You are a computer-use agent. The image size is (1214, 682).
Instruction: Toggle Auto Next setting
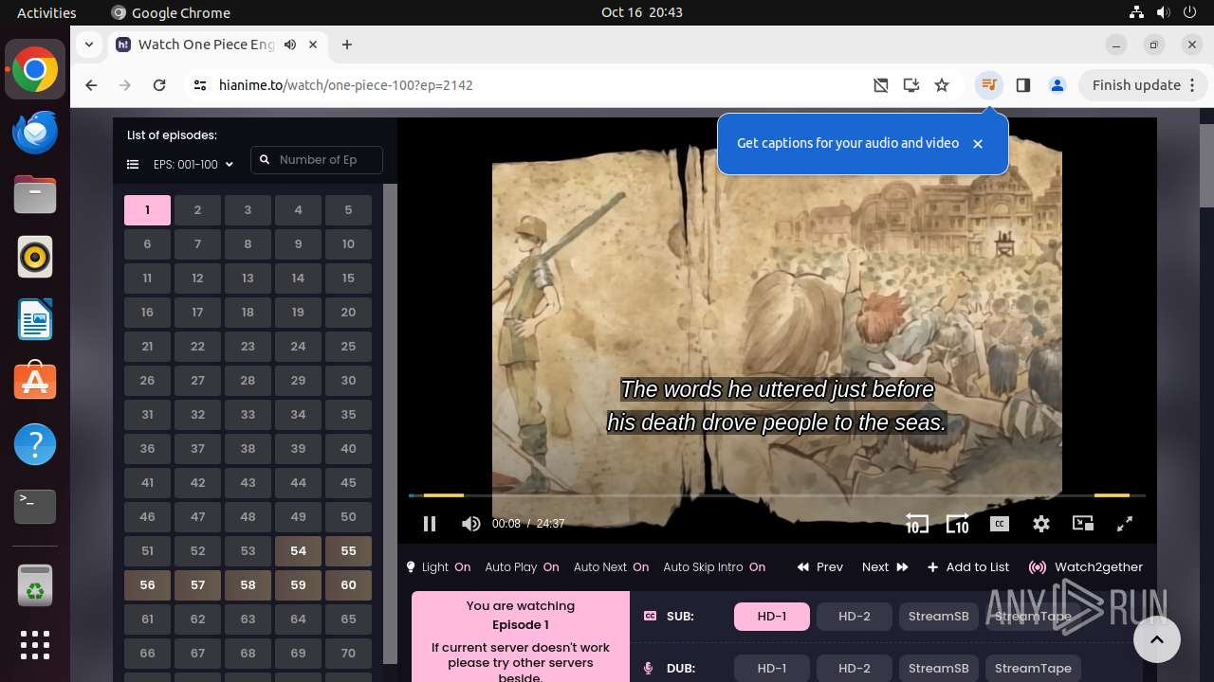click(x=611, y=567)
